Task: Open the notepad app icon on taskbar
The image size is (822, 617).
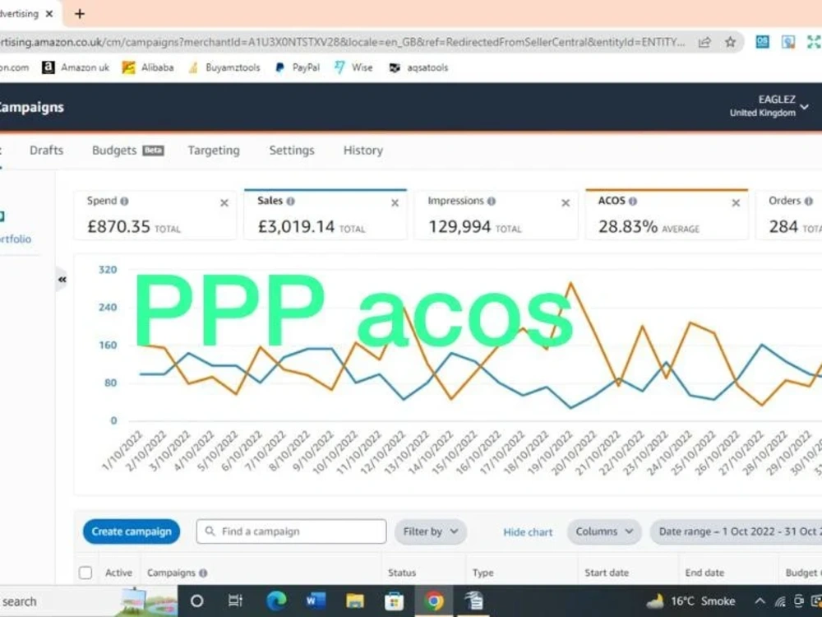Action: pos(473,601)
